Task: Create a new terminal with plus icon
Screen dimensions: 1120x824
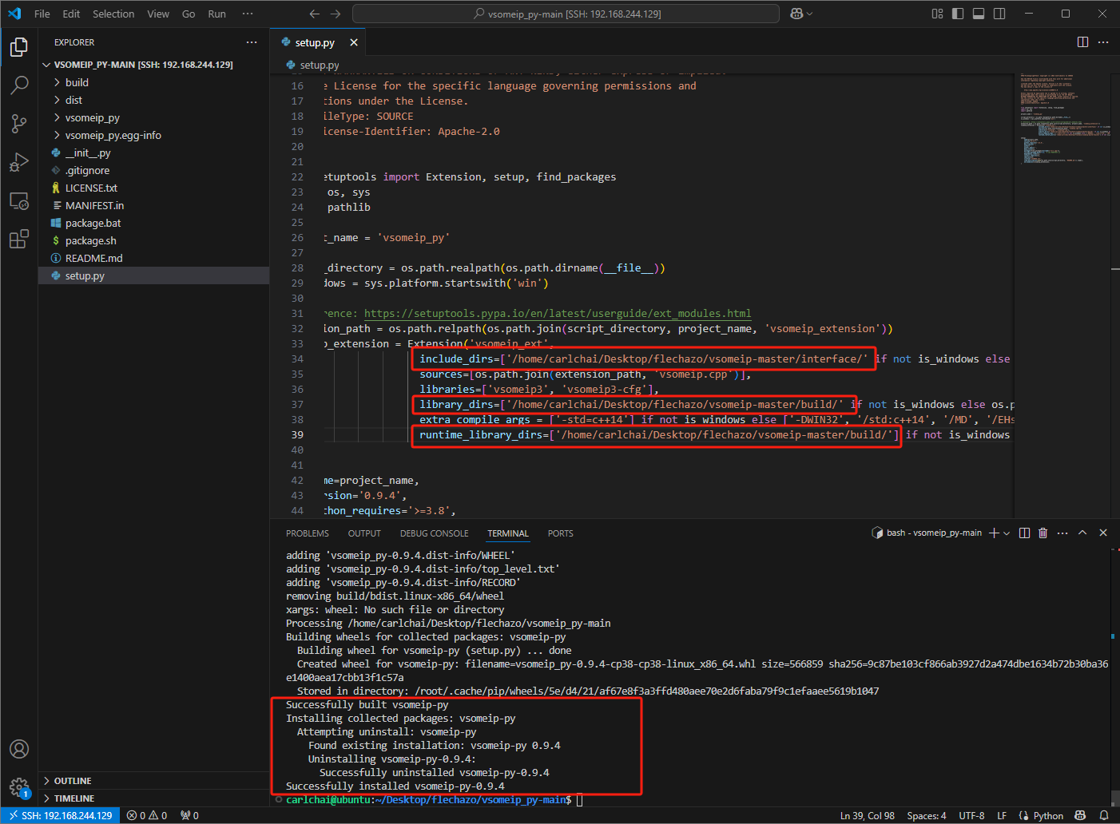Action: 994,533
